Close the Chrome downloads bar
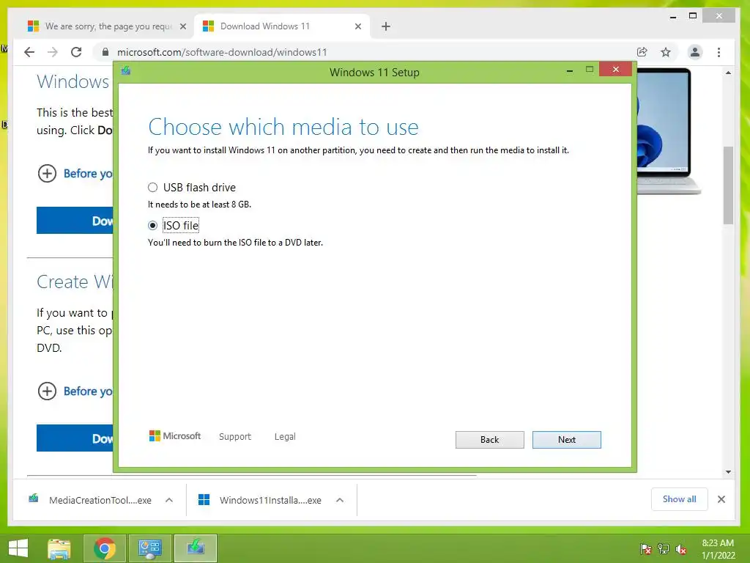750x563 pixels. click(721, 499)
